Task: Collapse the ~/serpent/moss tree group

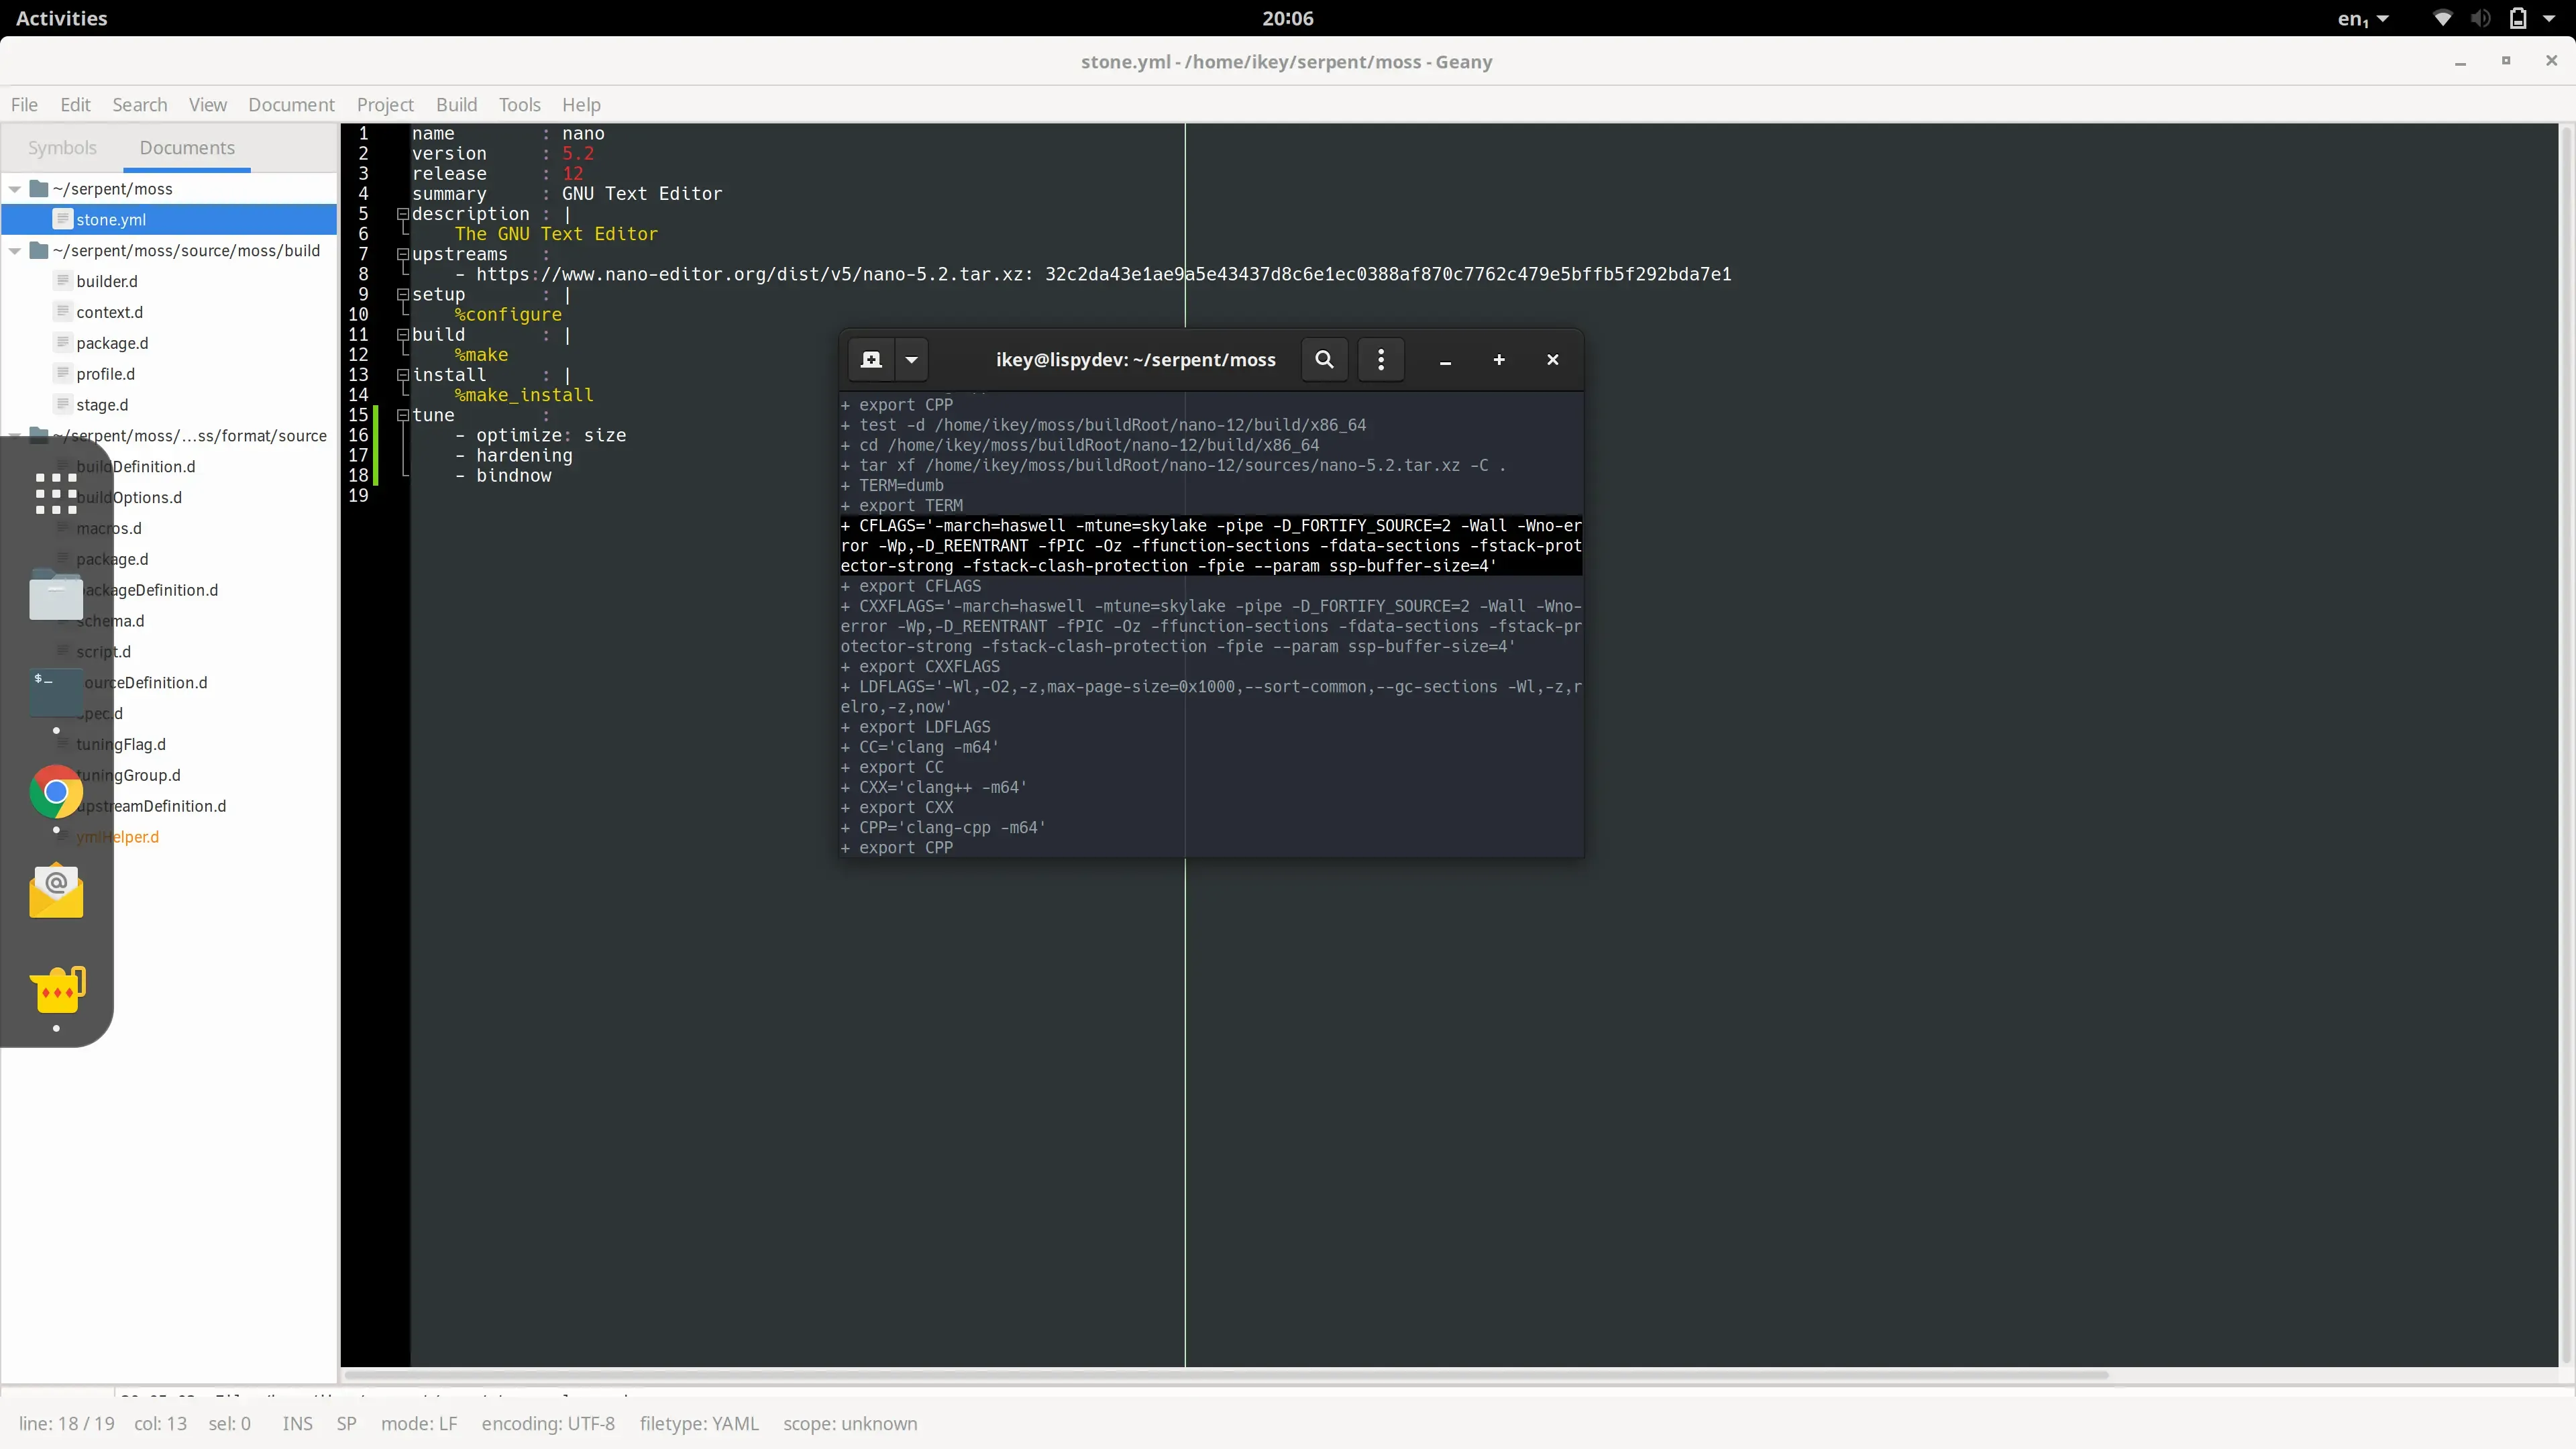Action: [x=15, y=189]
